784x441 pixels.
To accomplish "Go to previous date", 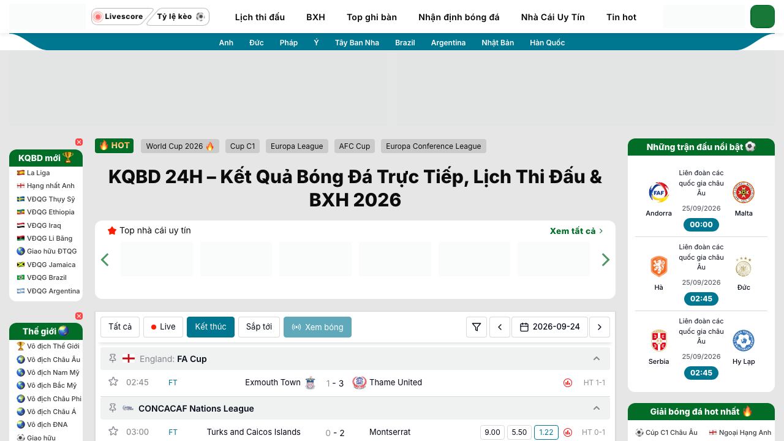I will (500, 327).
